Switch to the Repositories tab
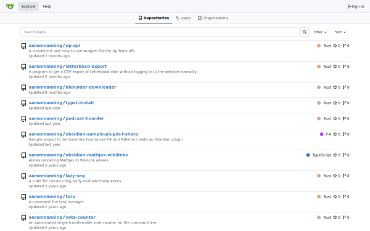 pyautogui.click(x=154, y=18)
